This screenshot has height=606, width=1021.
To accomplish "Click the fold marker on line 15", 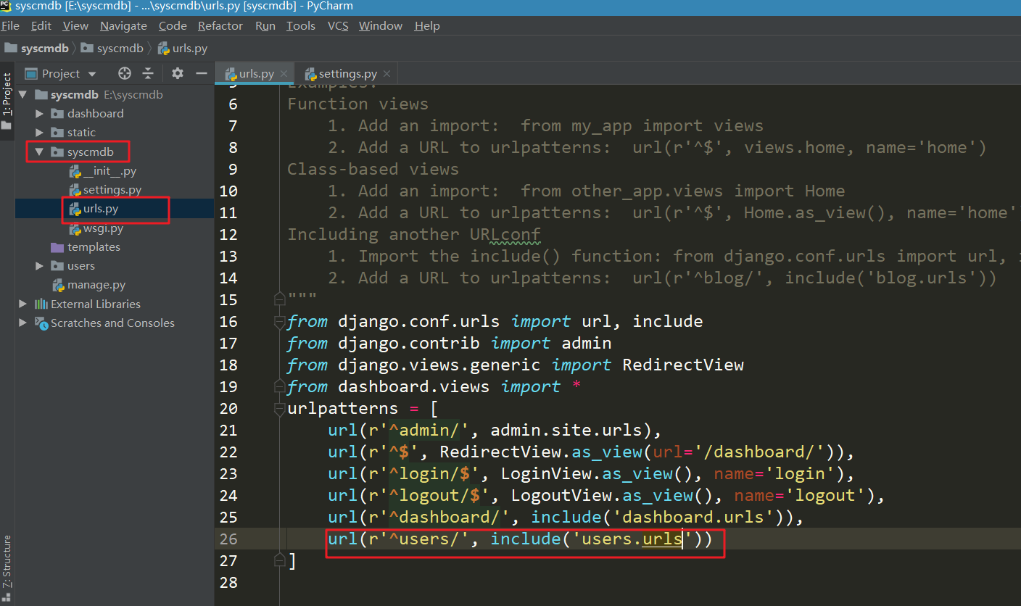I will [x=279, y=299].
